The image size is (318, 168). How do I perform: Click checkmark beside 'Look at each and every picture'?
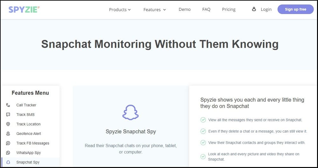[x=203, y=157]
